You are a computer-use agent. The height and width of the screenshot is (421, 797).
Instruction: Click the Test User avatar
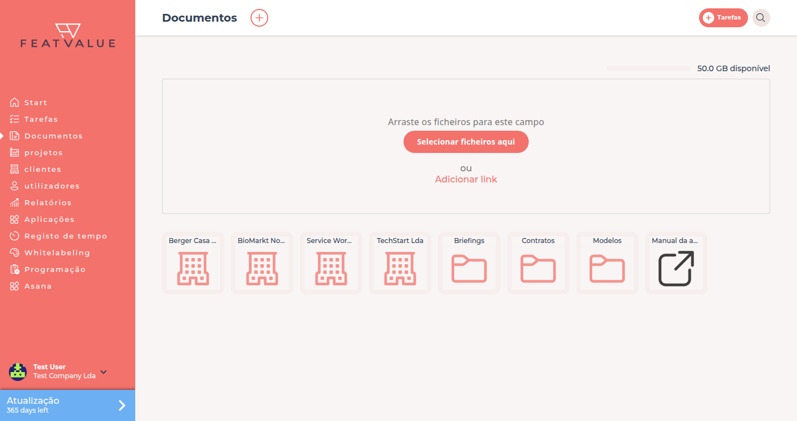(x=18, y=372)
